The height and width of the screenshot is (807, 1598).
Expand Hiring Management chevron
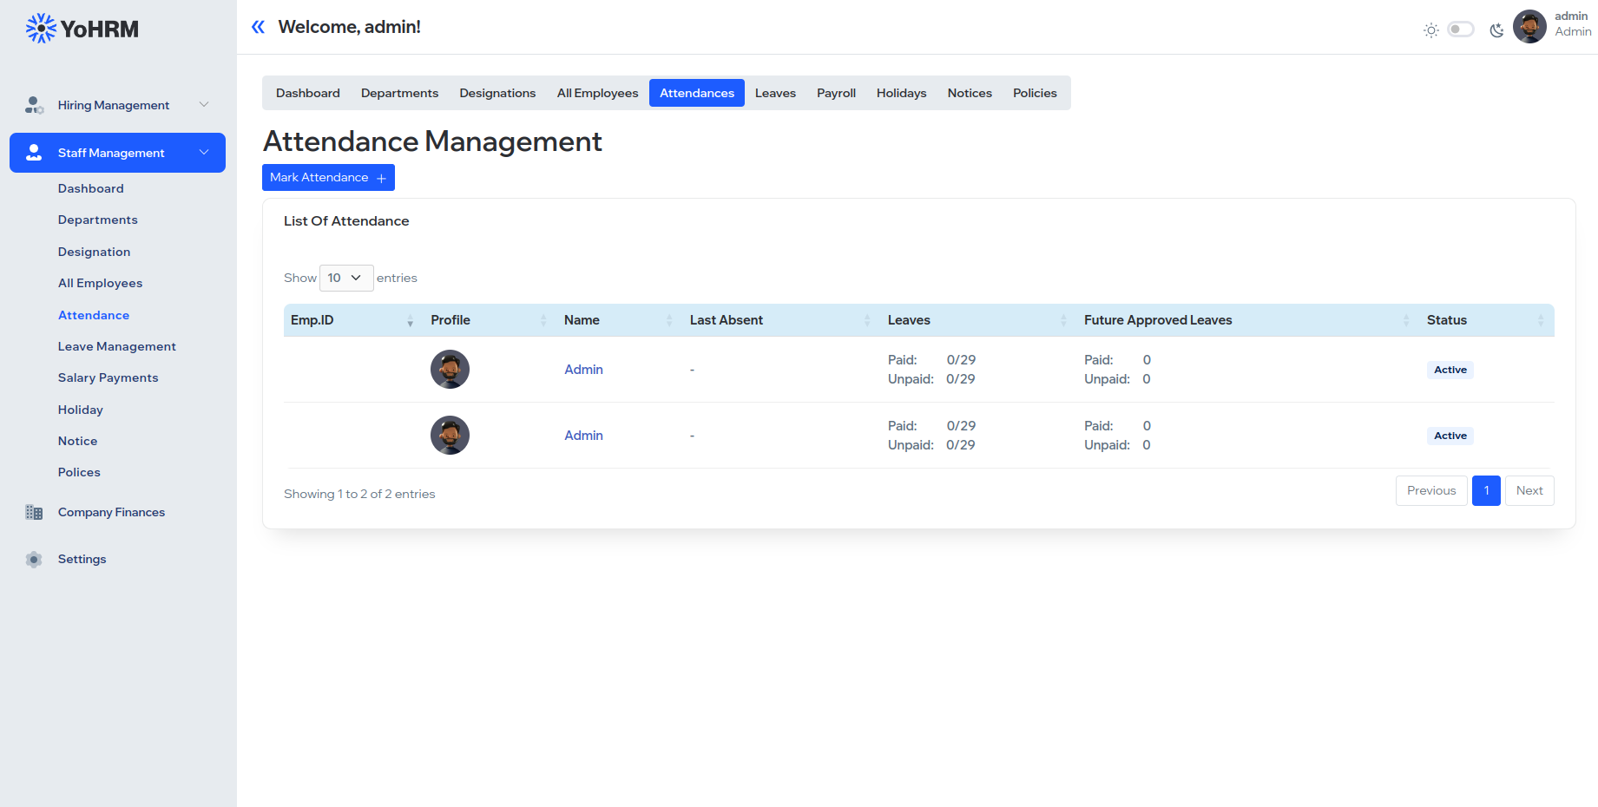pyautogui.click(x=204, y=105)
